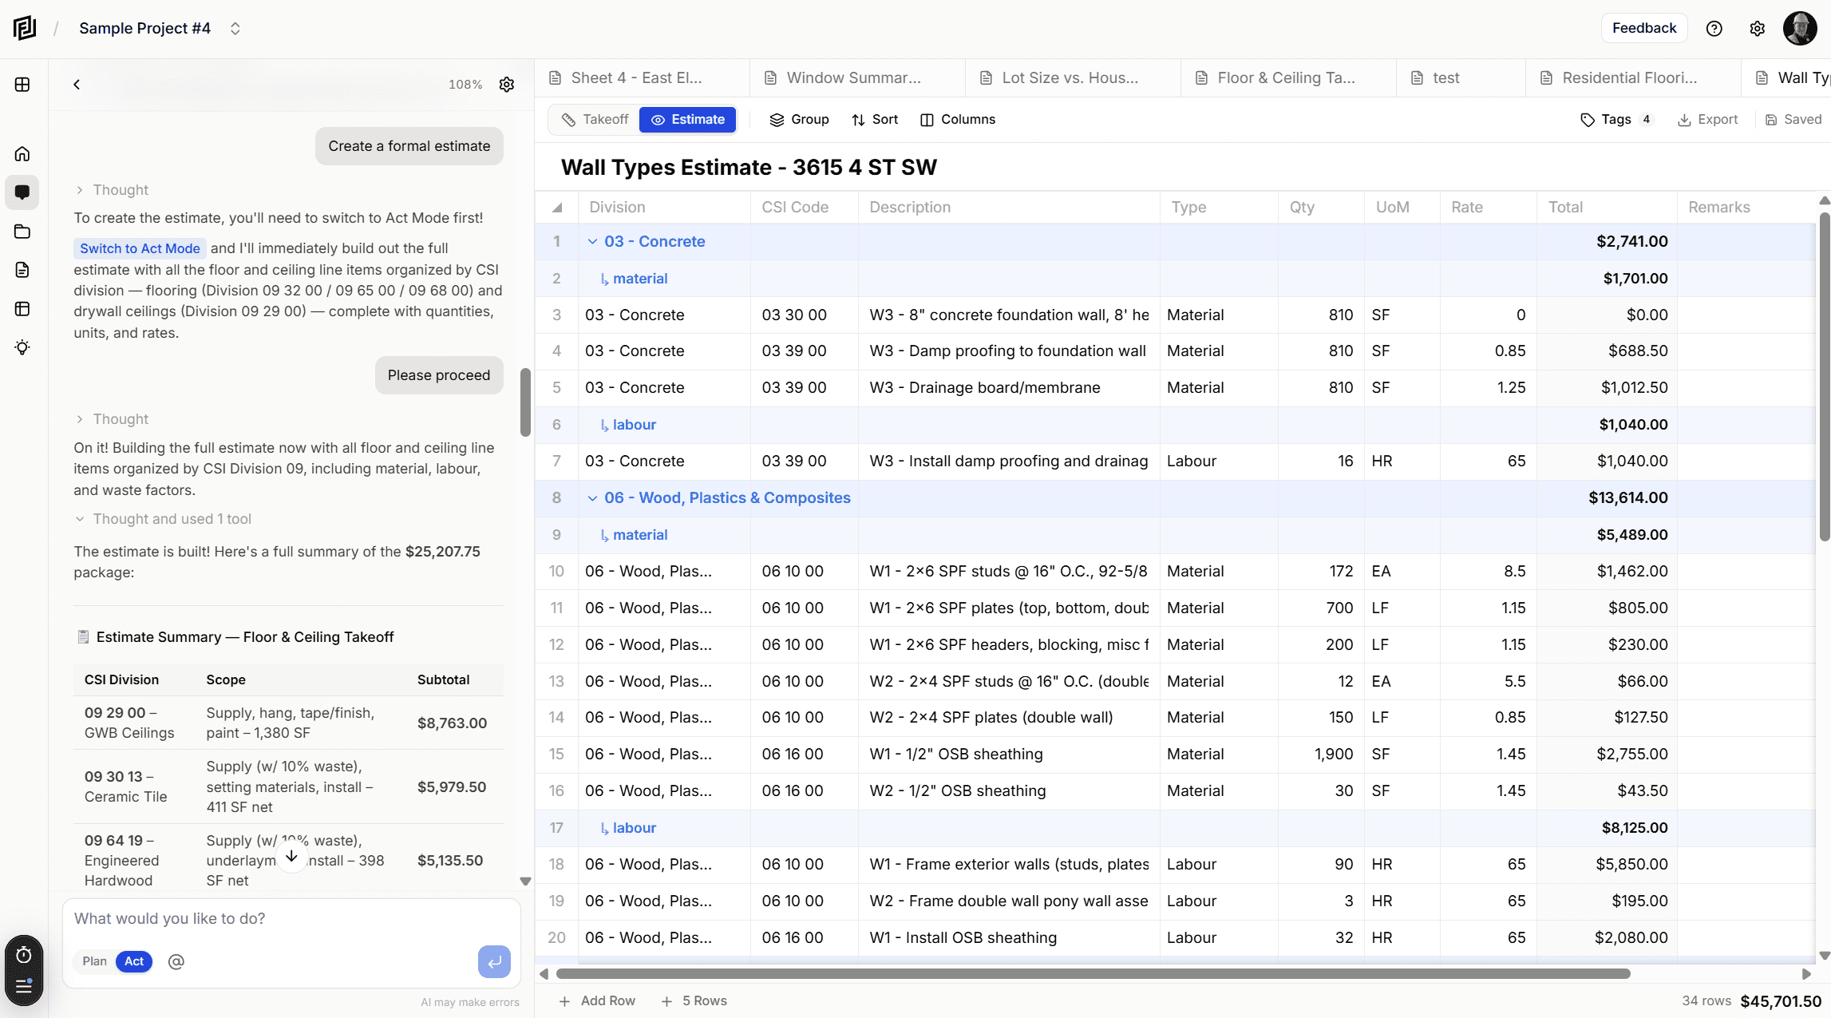The width and height of the screenshot is (1831, 1018).
Task: Collapse the 06 - Wood, Plastics division
Action: tap(592, 497)
